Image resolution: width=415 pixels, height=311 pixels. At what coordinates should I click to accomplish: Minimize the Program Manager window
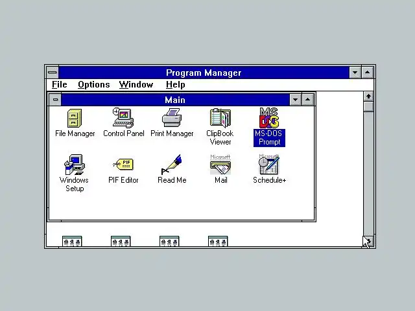point(355,72)
